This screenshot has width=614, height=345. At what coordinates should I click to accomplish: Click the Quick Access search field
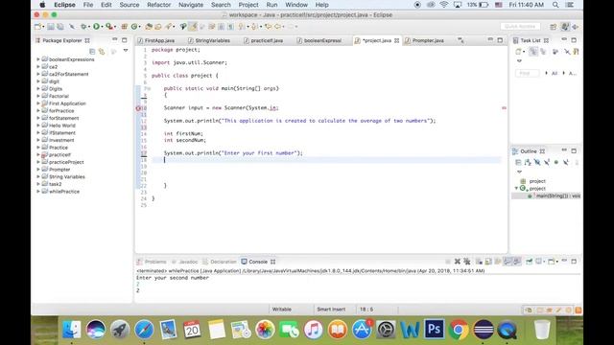[x=520, y=26]
